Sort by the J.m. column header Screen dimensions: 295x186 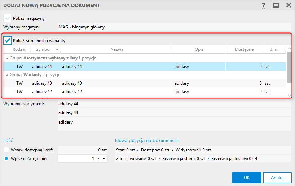click(274, 49)
